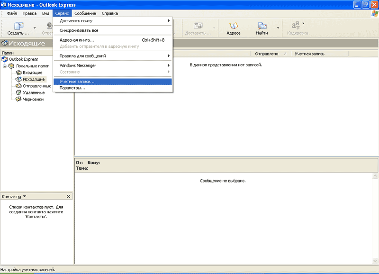Click the greyed Доставить toolbar icon
This screenshot has width=379, height=274.
(x=198, y=26)
